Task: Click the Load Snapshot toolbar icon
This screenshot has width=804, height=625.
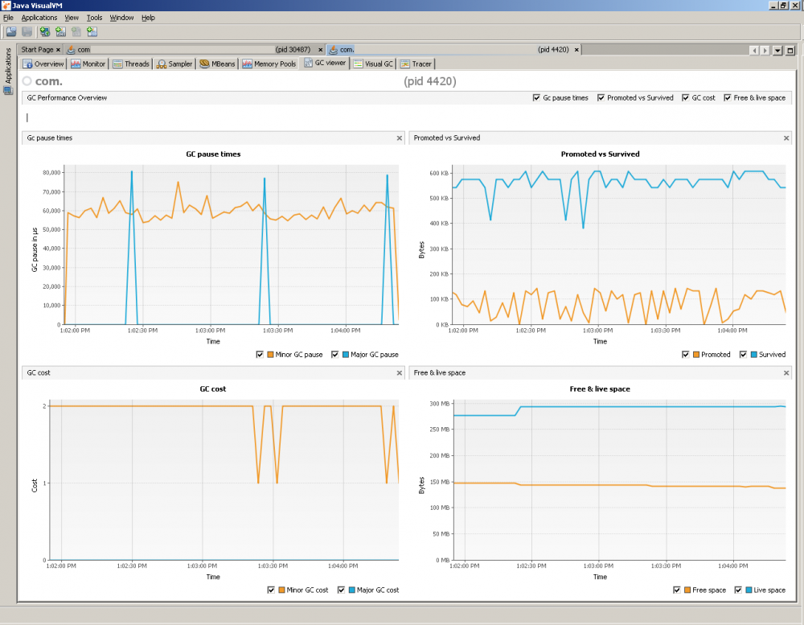Action: [11, 32]
